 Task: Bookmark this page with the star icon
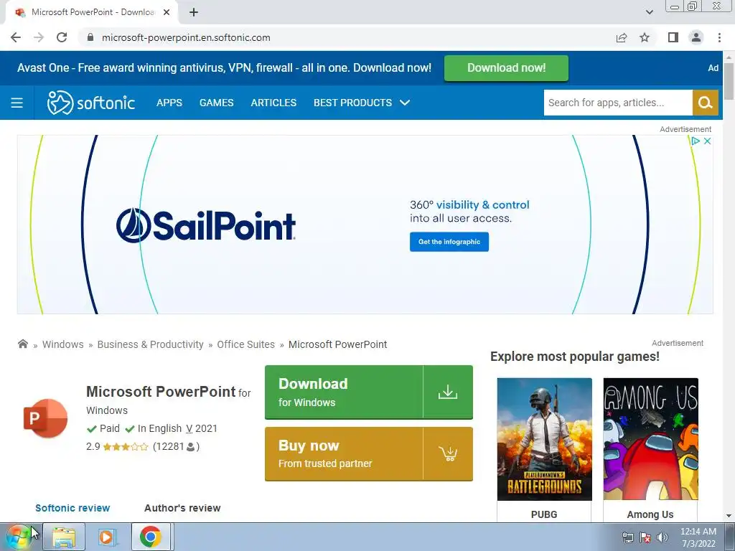(x=645, y=37)
